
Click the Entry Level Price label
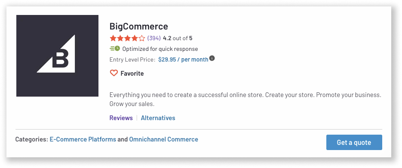click(132, 60)
